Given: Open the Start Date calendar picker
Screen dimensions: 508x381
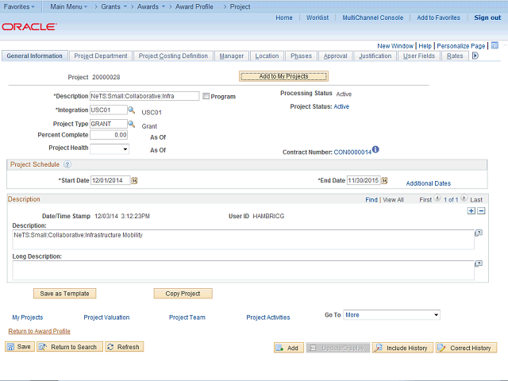Looking at the screenshot, I should point(135,180).
